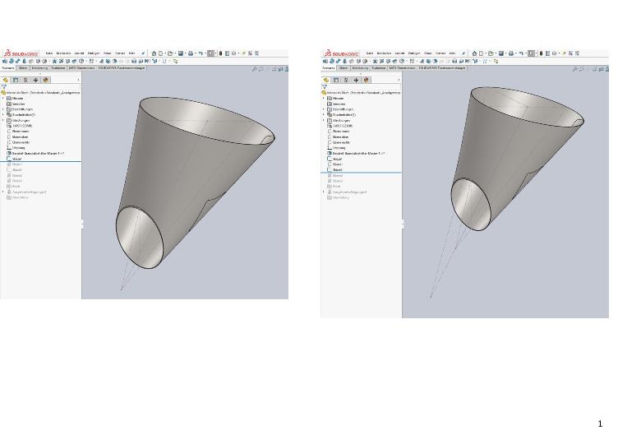
Task: Open DimXpertManager crosshair tab in left screenshot
Action: [35, 80]
